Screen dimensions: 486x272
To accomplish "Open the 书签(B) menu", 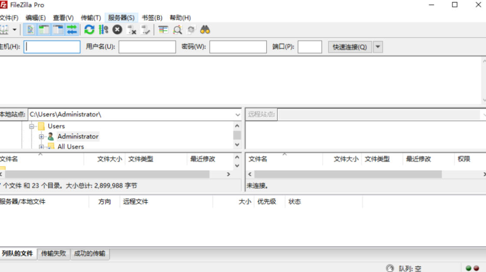I will (152, 18).
